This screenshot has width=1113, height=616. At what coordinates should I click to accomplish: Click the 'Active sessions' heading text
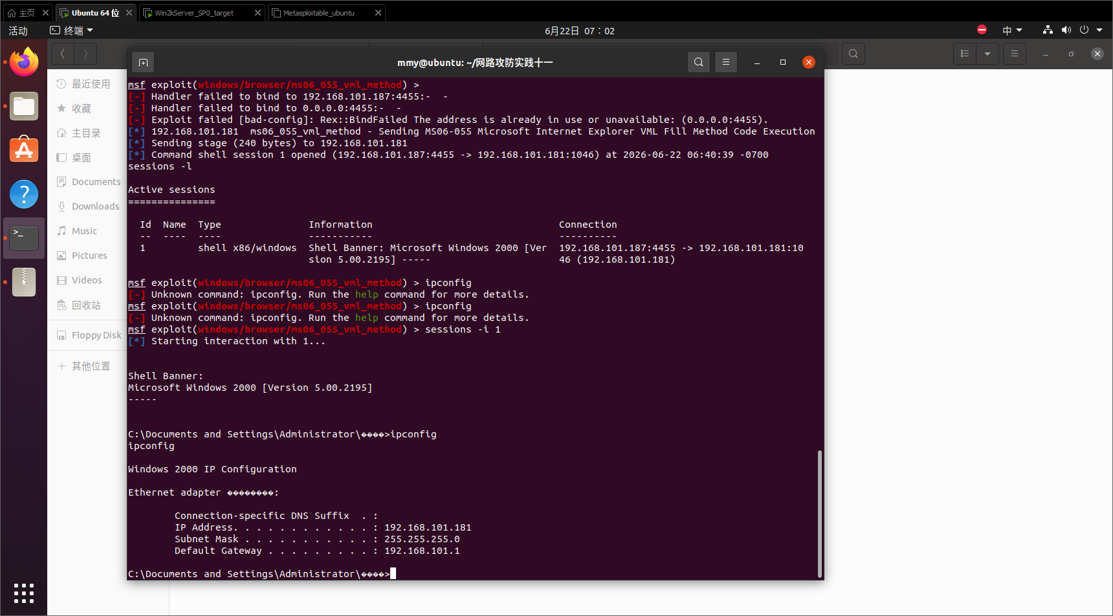point(171,190)
